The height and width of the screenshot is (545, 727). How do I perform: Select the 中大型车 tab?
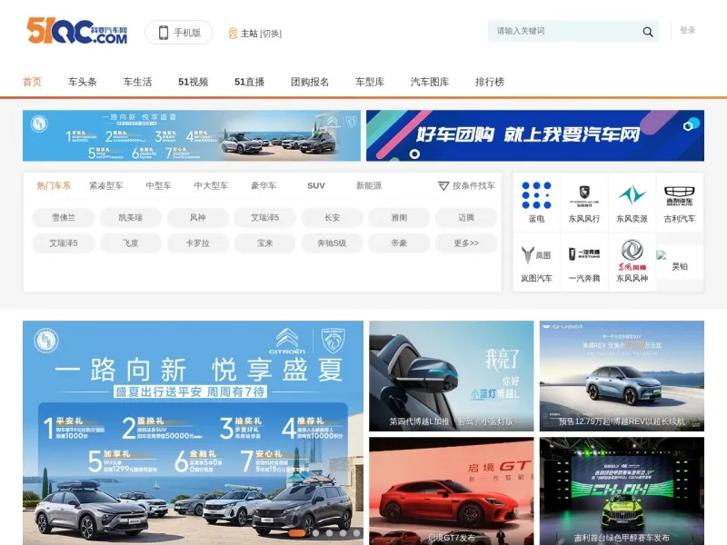click(x=211, y=186)
